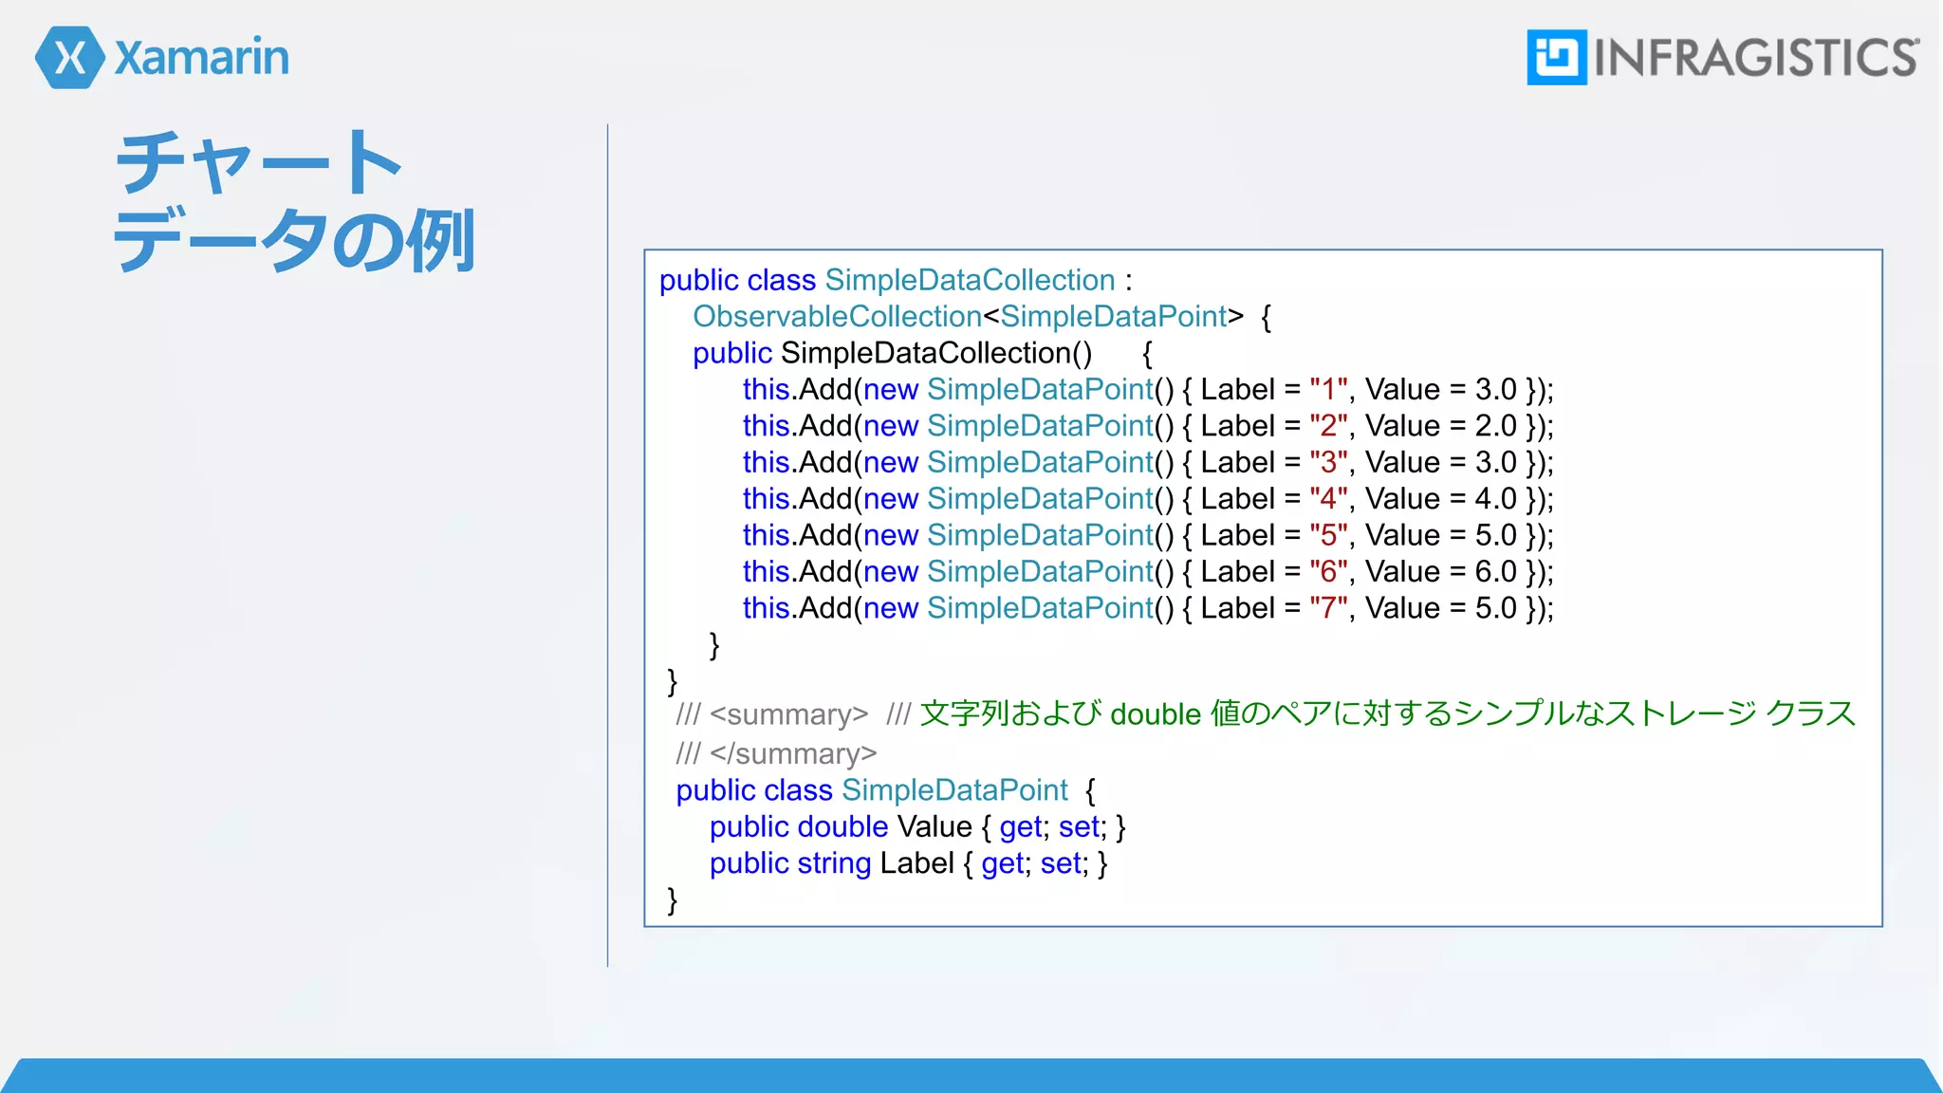Click the INFRAGISTICS wordmark text
1943x1093 pixels.
coord(1757,58)
